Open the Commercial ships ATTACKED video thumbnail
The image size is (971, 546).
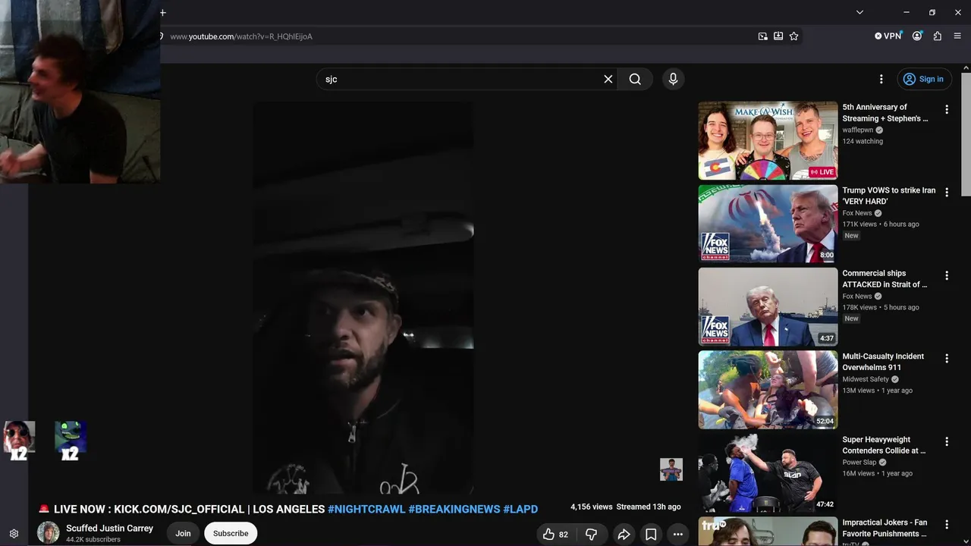[x=768, y=307]
